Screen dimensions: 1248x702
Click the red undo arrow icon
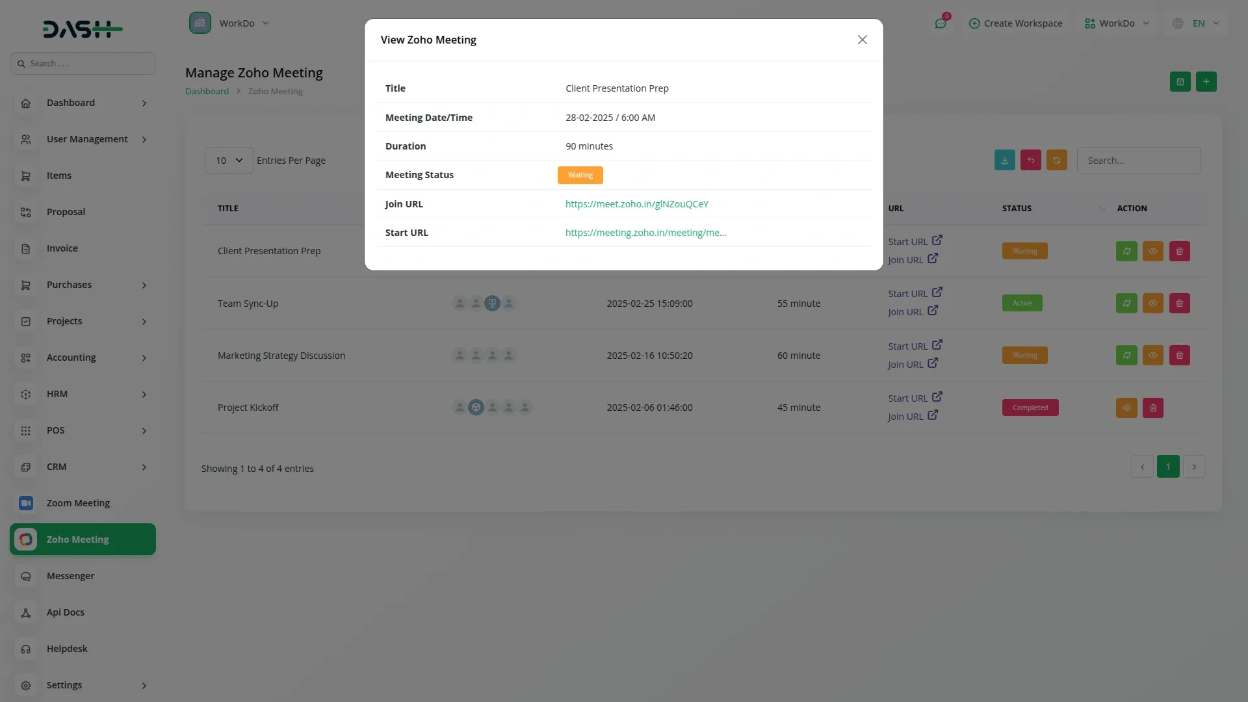point(1030,160)
